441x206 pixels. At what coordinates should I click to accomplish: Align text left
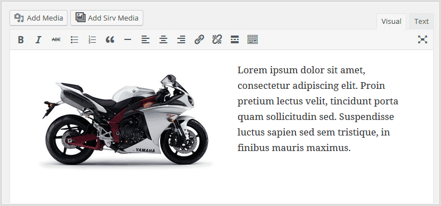click(x=146, y=40)
